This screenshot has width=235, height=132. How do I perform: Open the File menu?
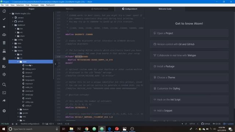pos(2,5)
